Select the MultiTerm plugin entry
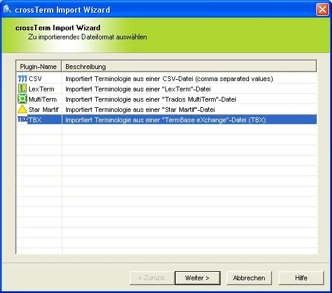332x293 pixels. pyautogui.click(x=42, y=99)
